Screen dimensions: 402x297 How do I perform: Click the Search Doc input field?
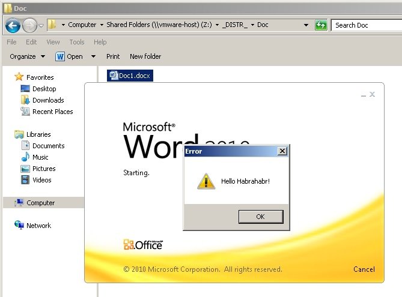click(x=367, y=25)
